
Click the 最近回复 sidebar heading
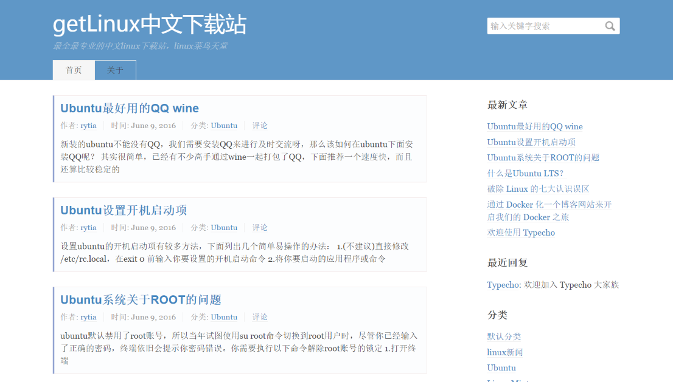(x=507, y=263)
